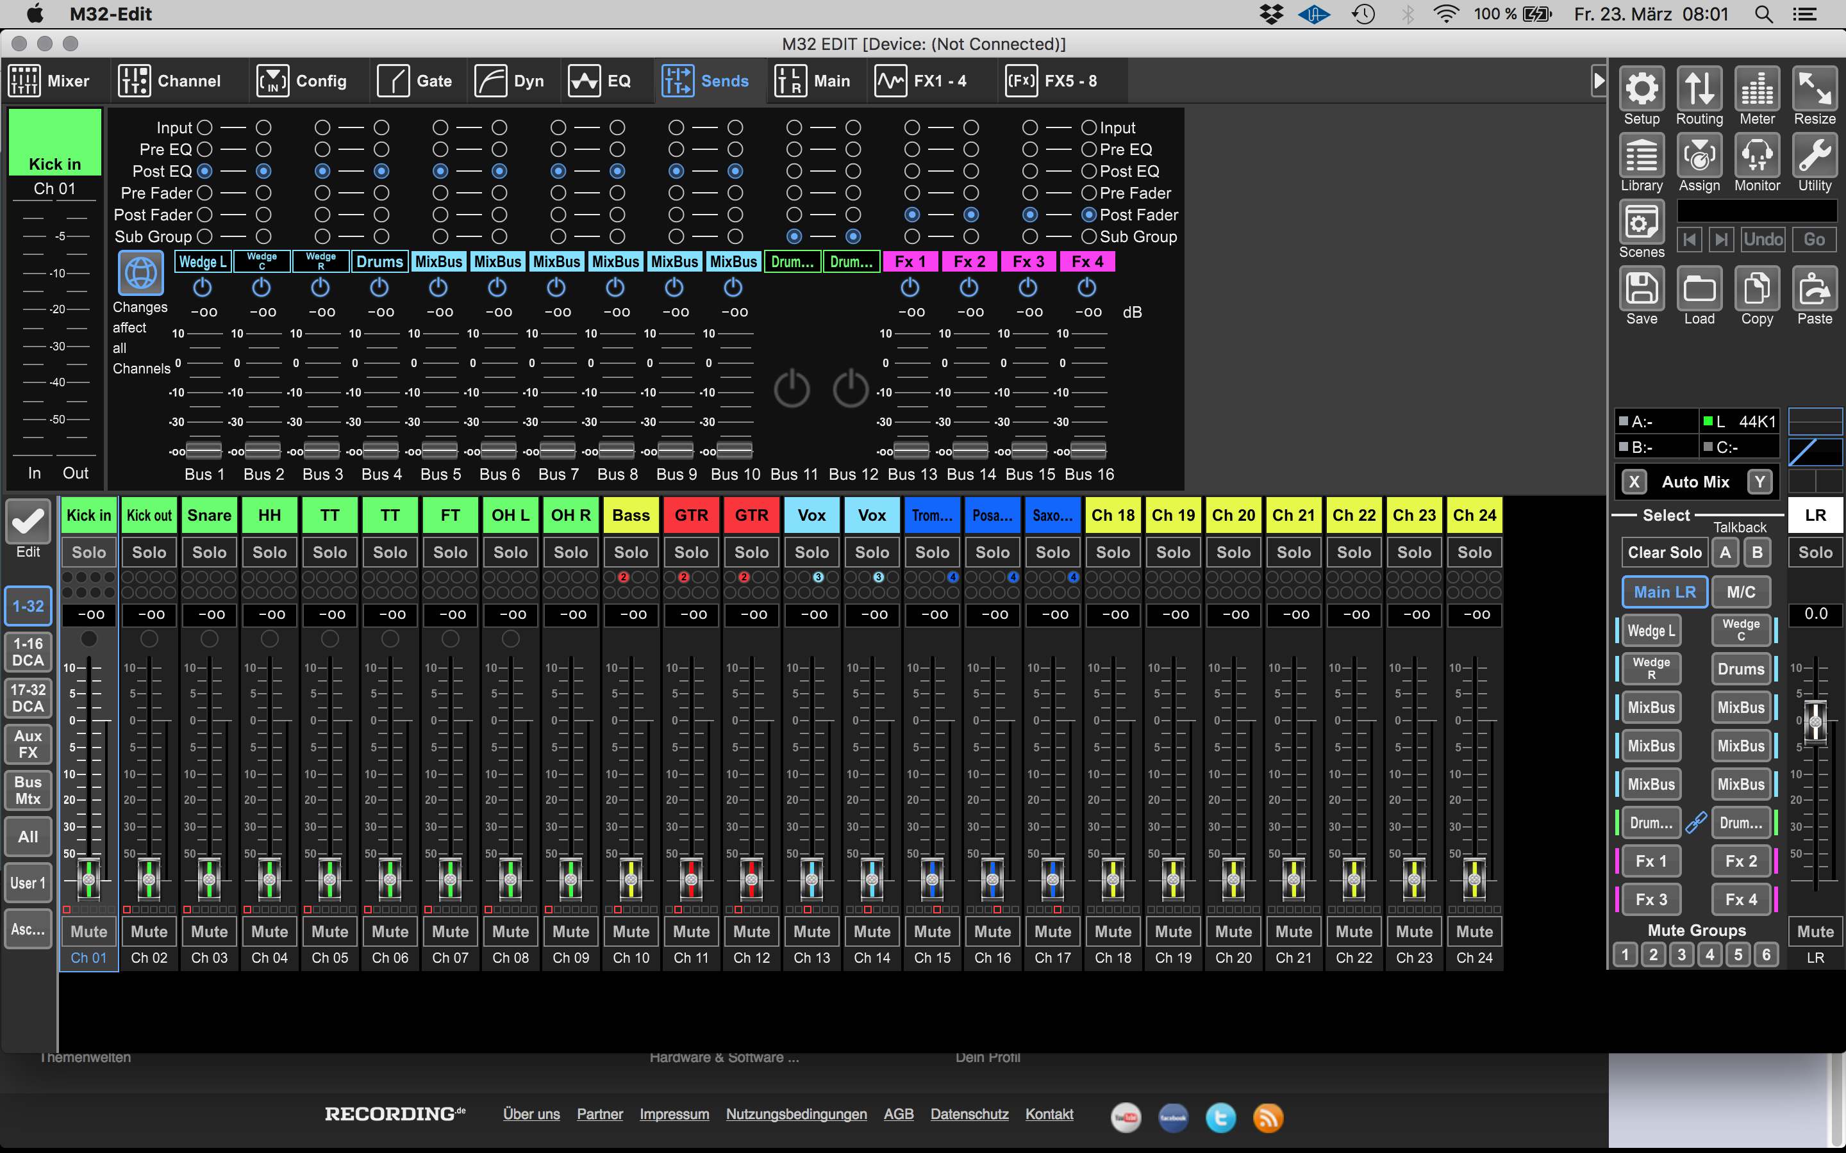Open the Utility wrench icon
Image resolution: width=1846 pixels, height=1153 pixels.
(x=1814, y=155)
